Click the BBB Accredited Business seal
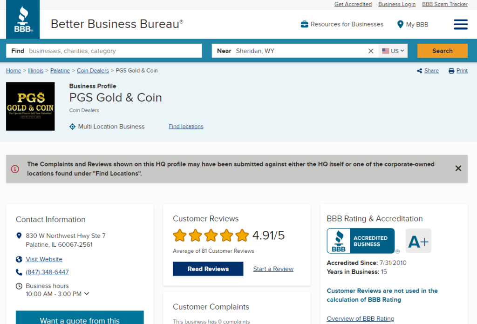Screen dimensions: 477x324 [x=361, y=241]
